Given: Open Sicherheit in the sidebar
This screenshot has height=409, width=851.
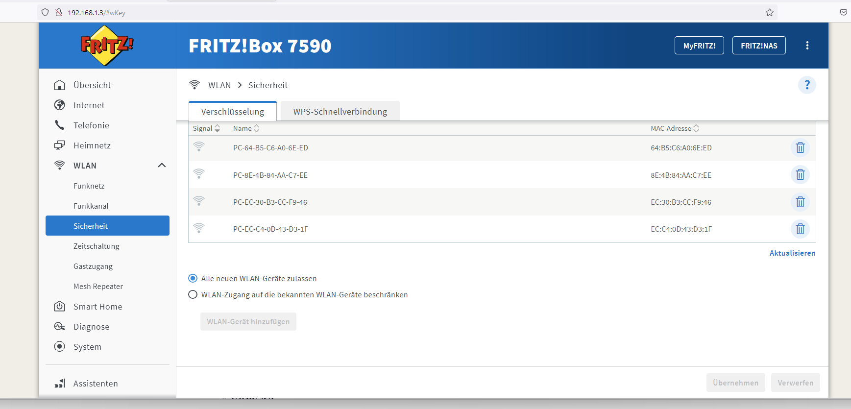Looking at the screenshot, I should [x=107, y=226].
